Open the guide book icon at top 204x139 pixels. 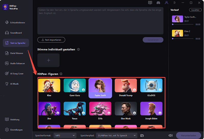coord(150,3)
